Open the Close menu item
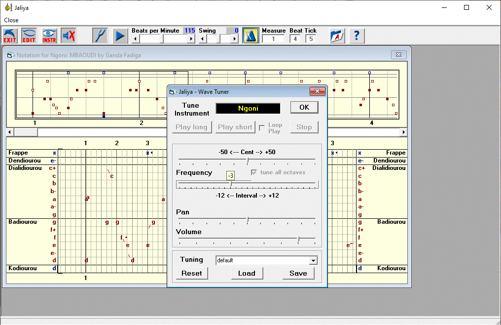This screenshot has height=325, width=501. [x=11, y=20]
